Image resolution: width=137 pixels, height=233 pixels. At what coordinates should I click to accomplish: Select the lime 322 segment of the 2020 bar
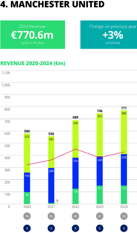tap(27, 153)
